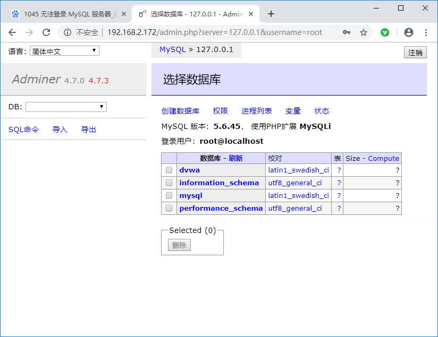Open the site info icon next to 不安全
The image size is (438, 337).
click(68, 33)
